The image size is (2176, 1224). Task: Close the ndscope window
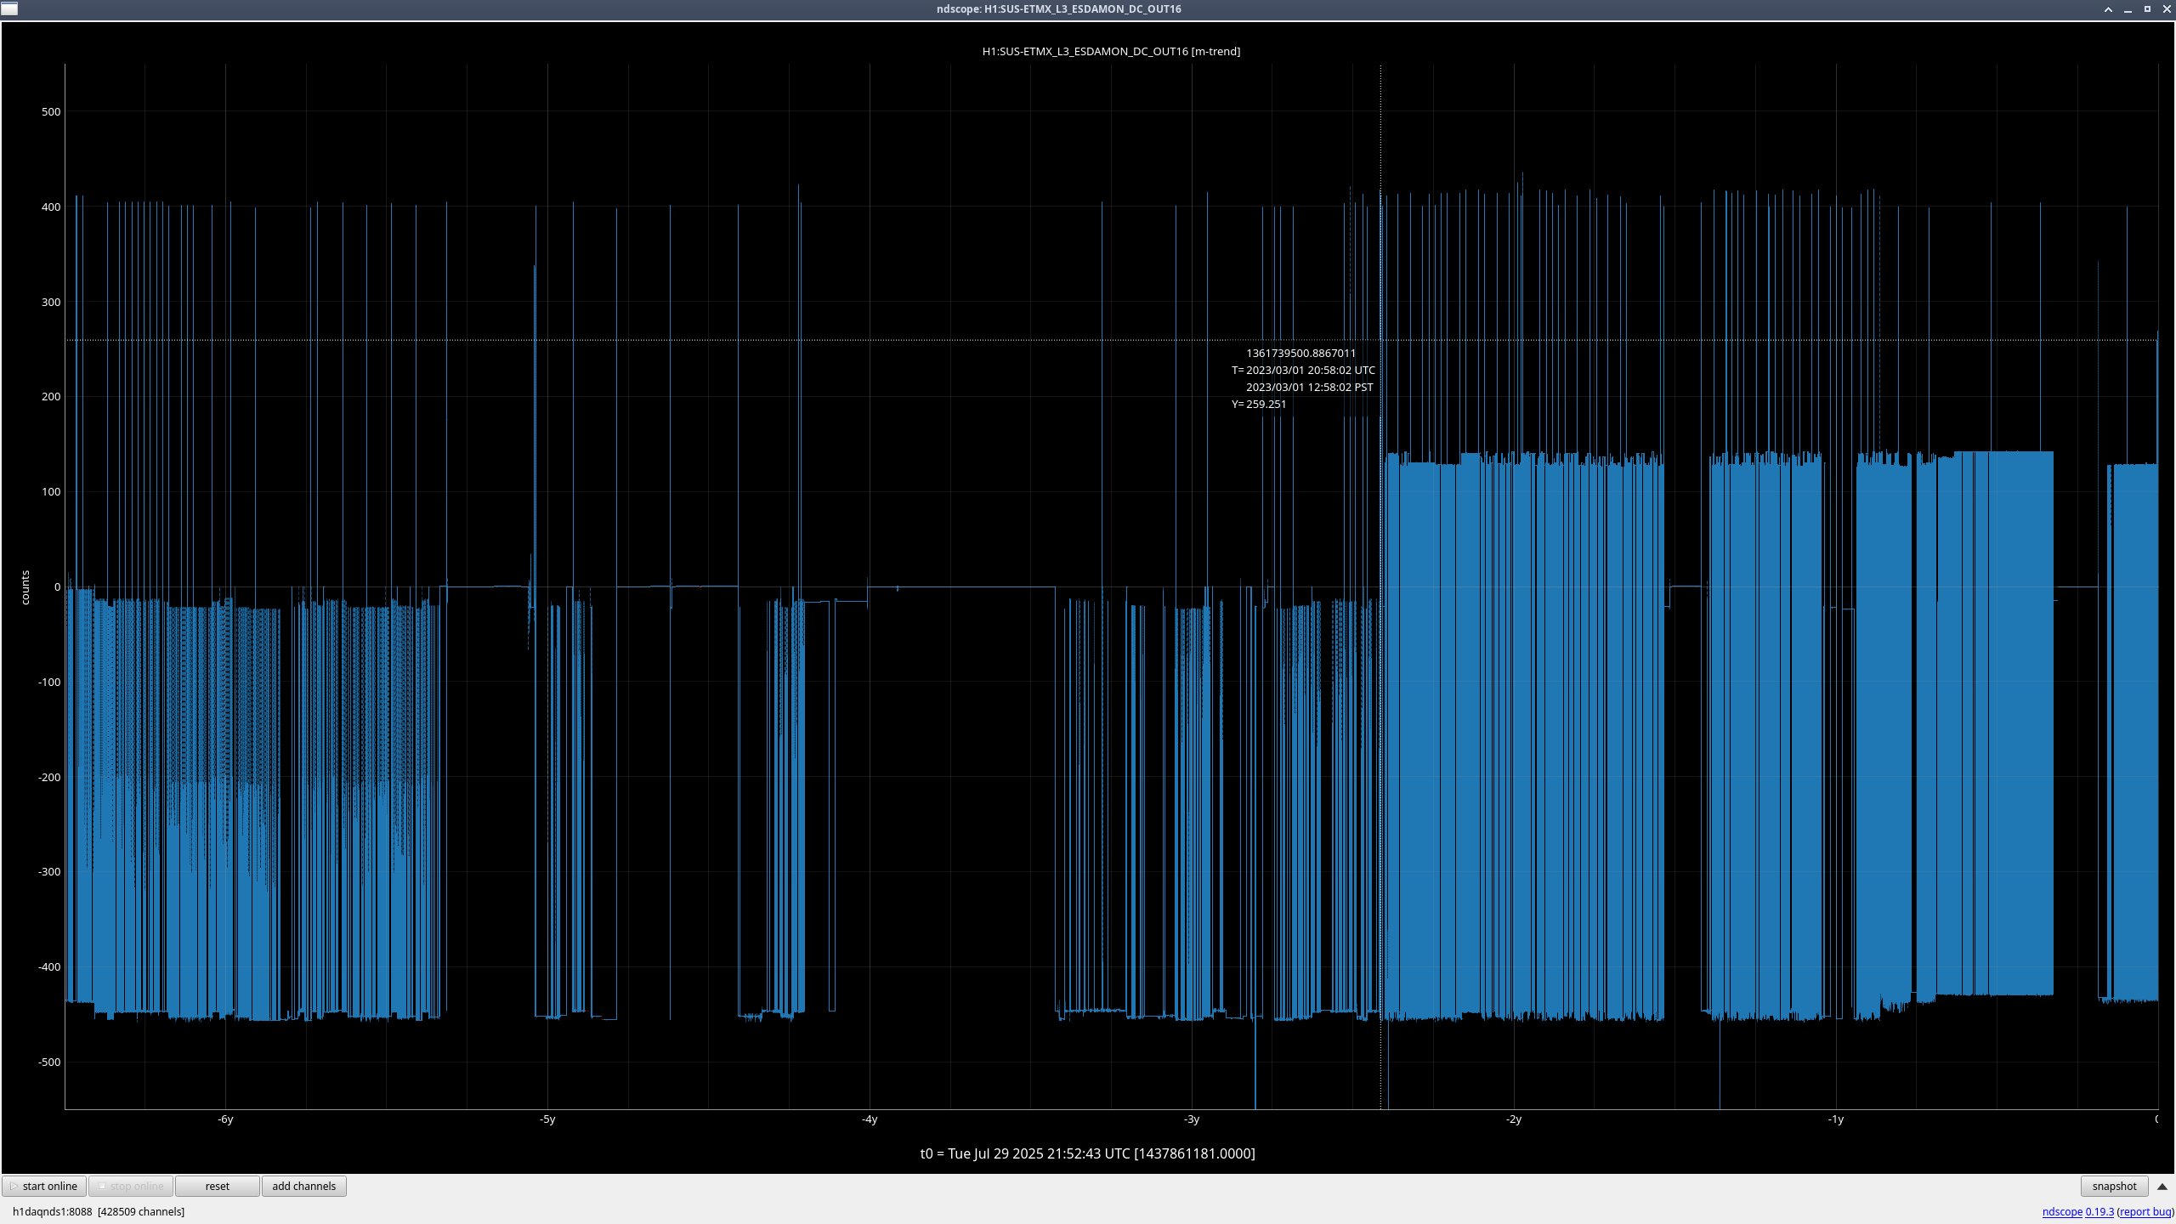[x=2167, y=9]
